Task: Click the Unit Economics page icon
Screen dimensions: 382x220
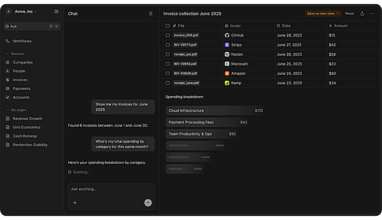Action: [8, 127]
